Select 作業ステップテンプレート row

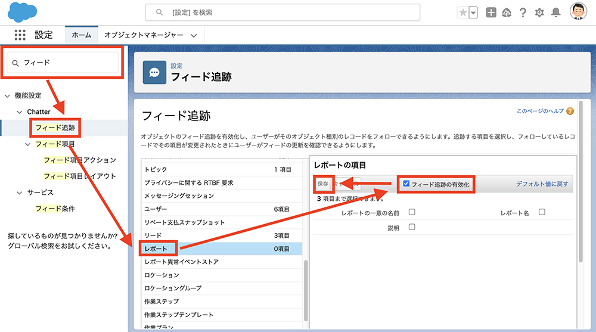point(222,315)
